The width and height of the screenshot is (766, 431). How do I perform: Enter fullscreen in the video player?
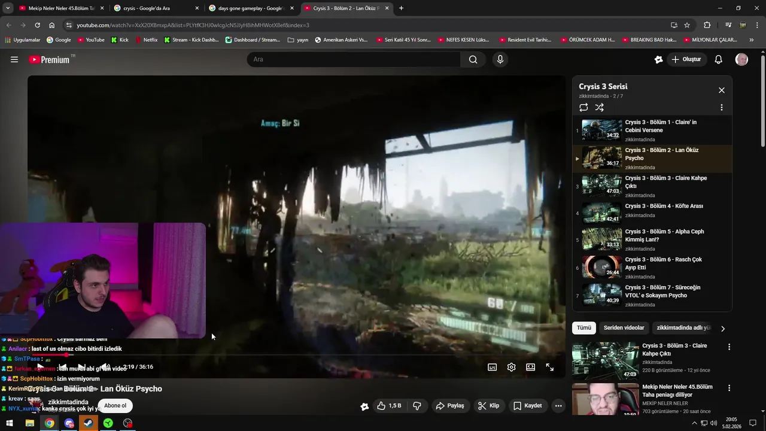[x=549, y=367]
